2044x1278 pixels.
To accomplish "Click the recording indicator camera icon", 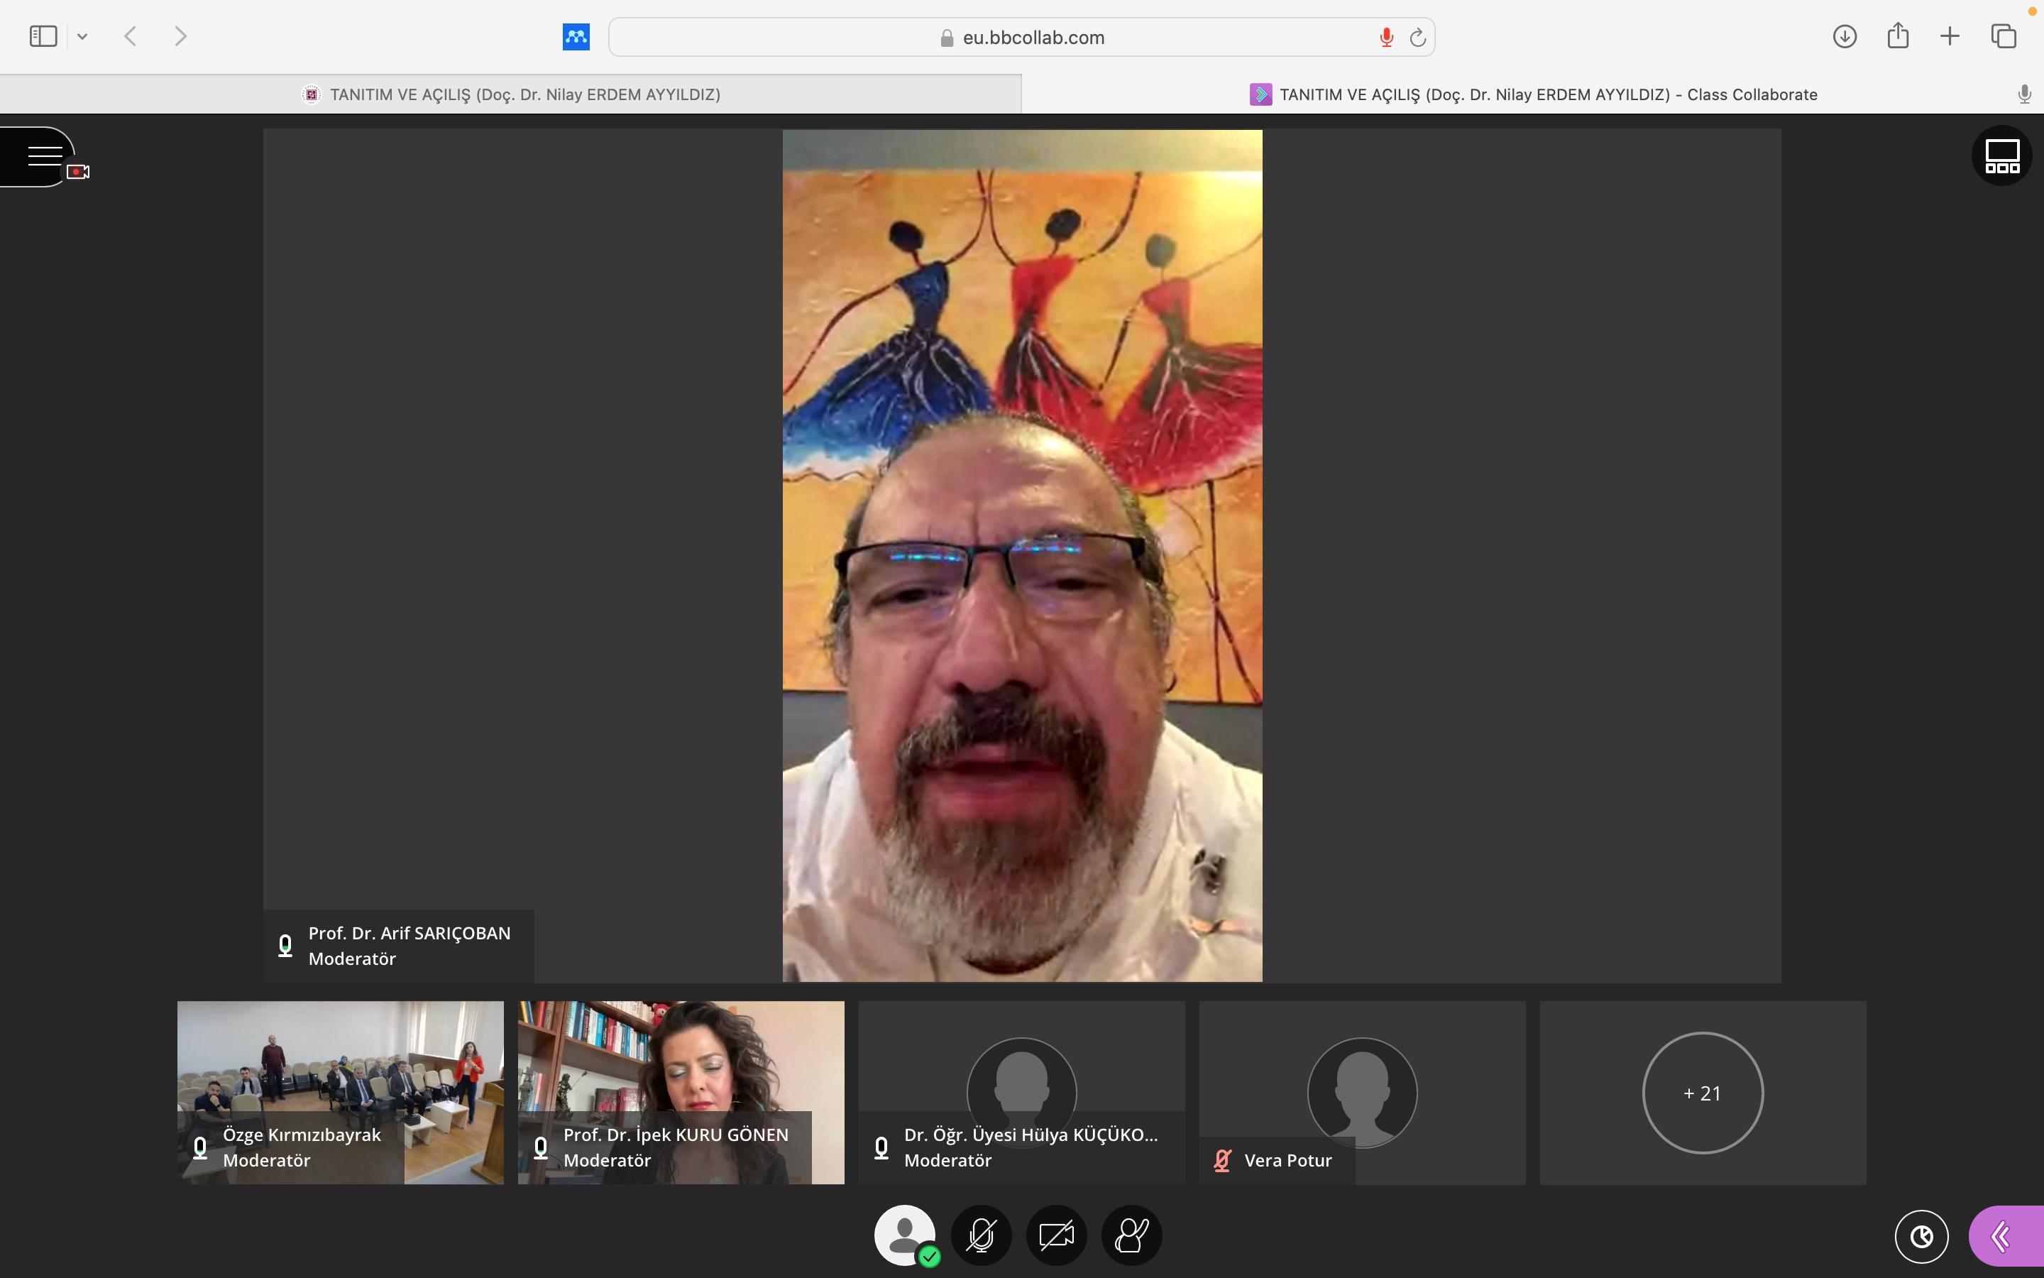I will click(79, 172).
